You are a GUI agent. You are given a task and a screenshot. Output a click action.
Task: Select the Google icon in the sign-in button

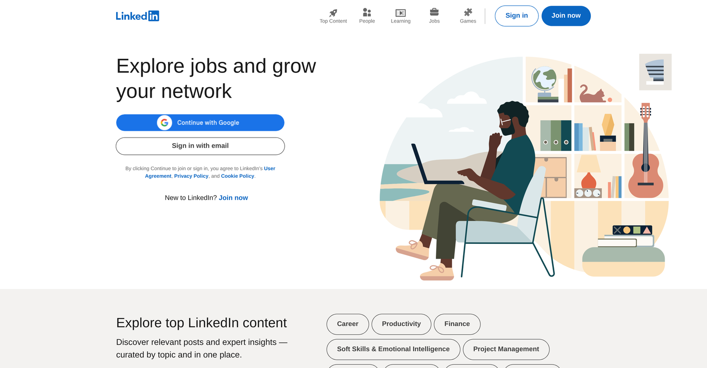pos(165,122)
